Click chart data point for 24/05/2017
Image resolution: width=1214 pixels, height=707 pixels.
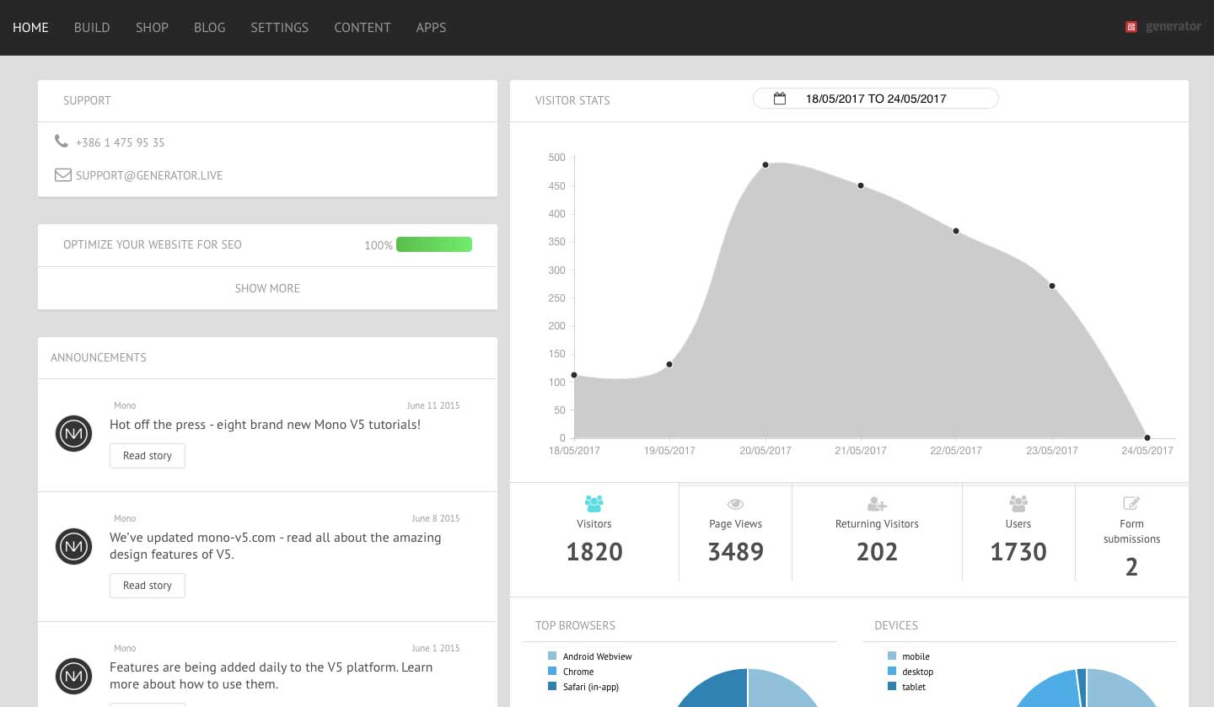pos(1147,437)
